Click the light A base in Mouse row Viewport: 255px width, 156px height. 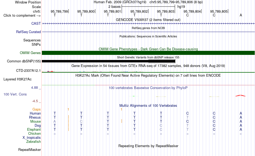click(55, 122)
